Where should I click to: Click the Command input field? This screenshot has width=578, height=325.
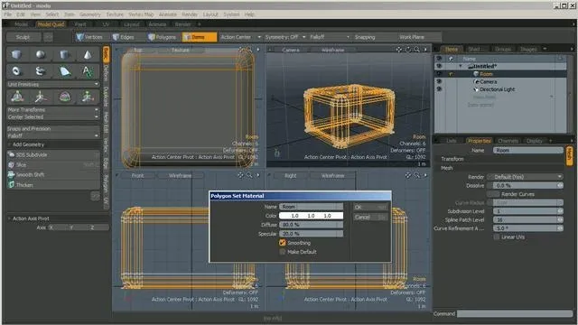515,313
